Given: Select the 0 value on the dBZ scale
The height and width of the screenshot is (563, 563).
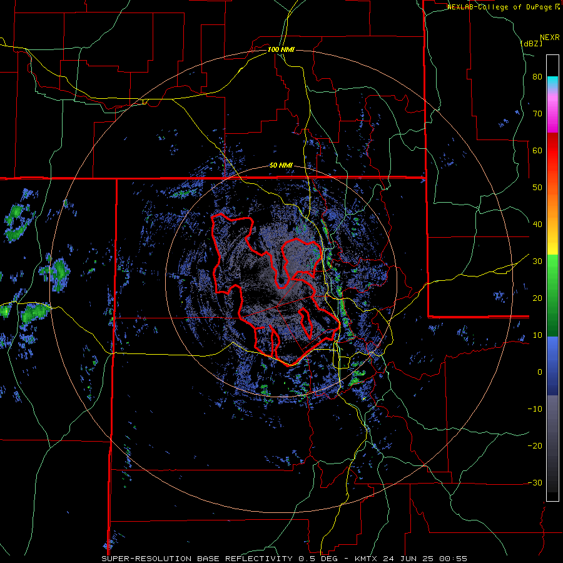Looking at the screenshot, I should tap(540, 372).
